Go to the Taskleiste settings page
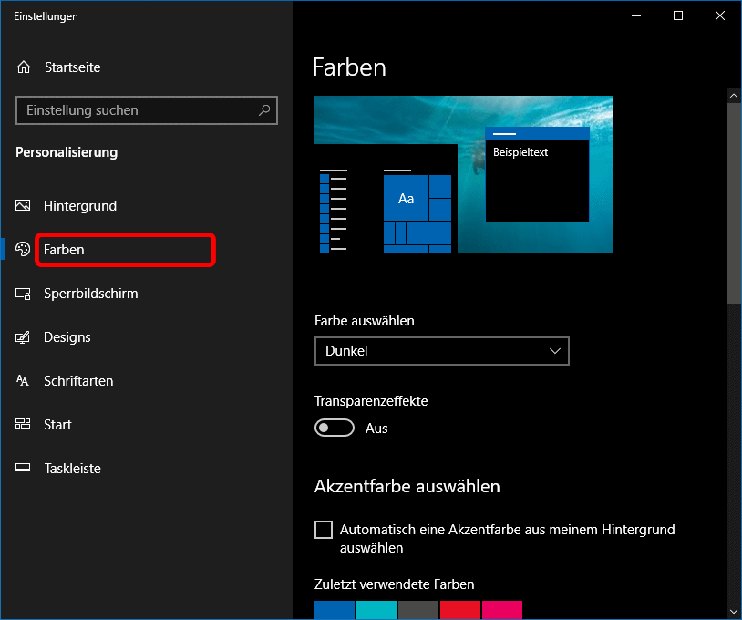This screenshot has width=742, height=620. pyautogui.click(x=72, y=469)
